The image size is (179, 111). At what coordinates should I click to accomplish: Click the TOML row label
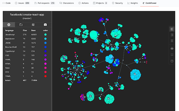click(8, 76)
